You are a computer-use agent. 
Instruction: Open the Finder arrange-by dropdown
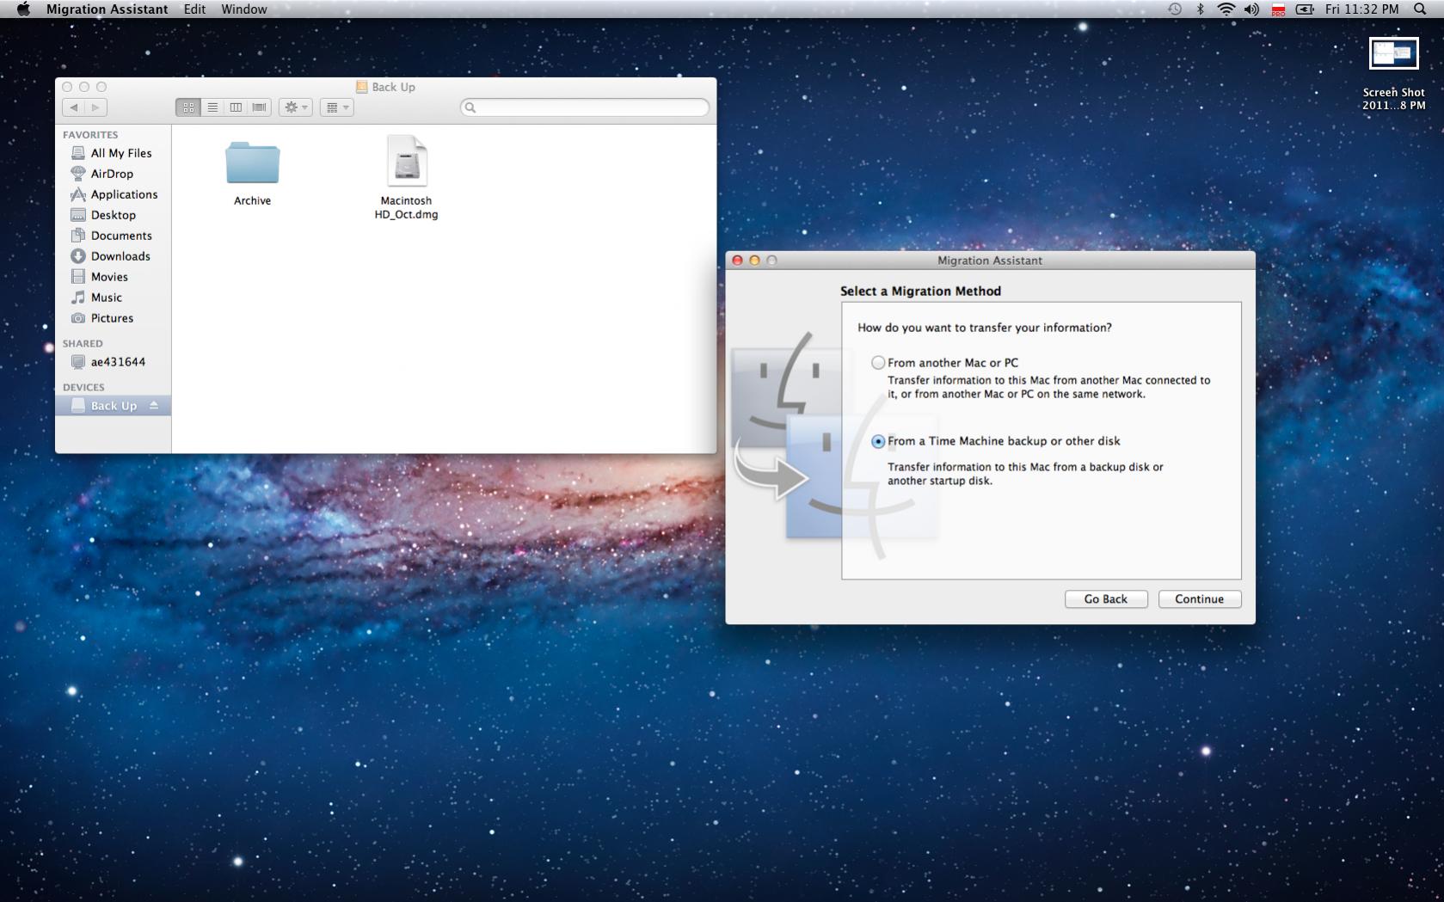pos(336,107)
